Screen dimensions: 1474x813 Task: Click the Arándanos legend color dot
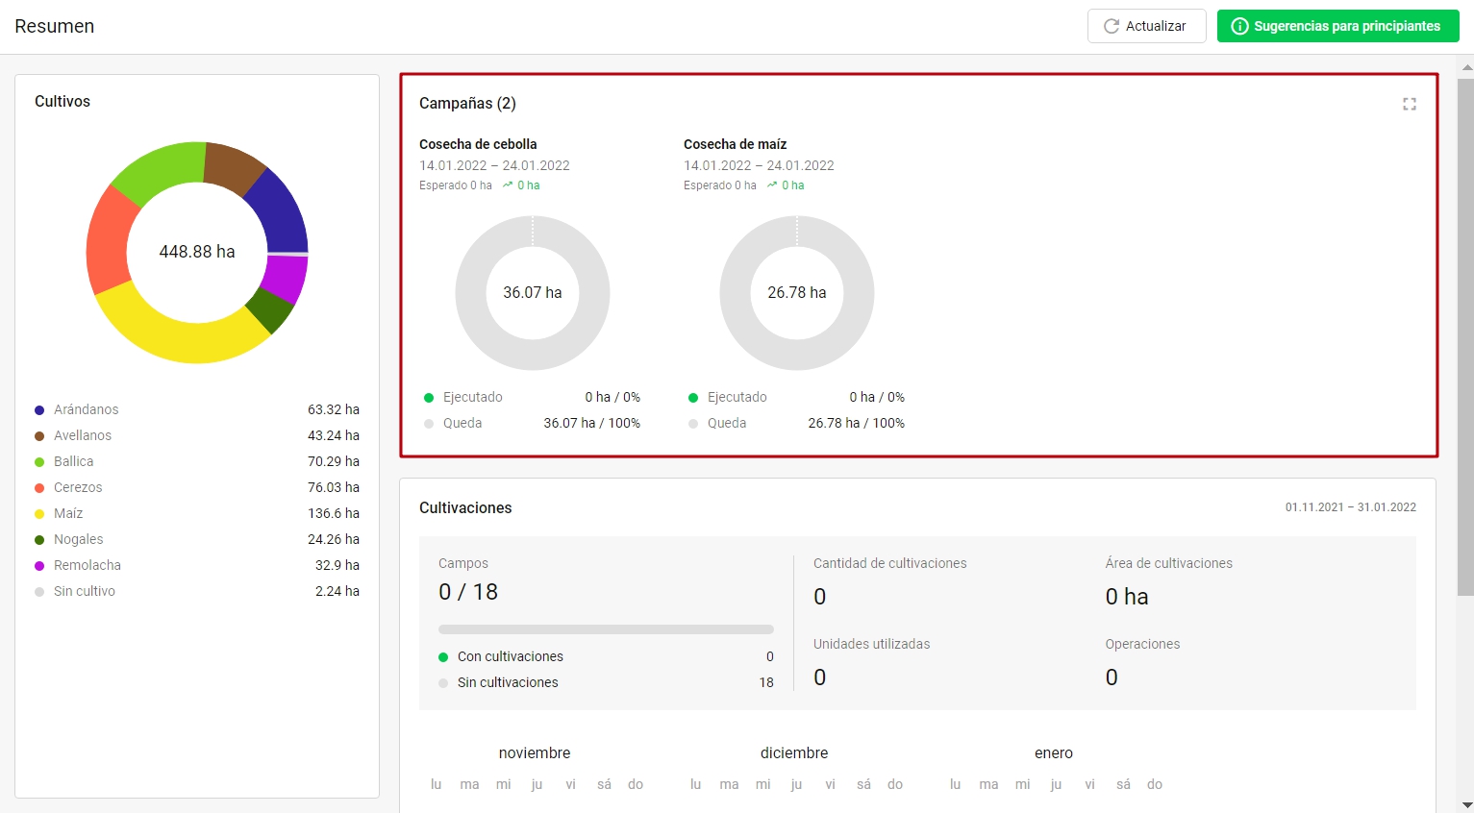39,410
